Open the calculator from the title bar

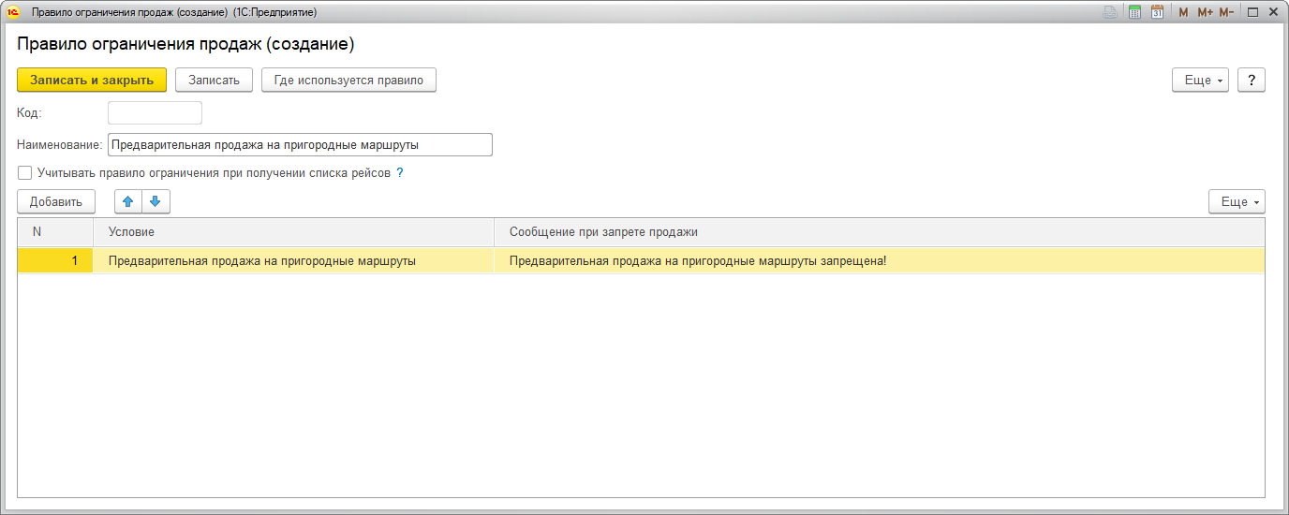(x=1134, y=12)
